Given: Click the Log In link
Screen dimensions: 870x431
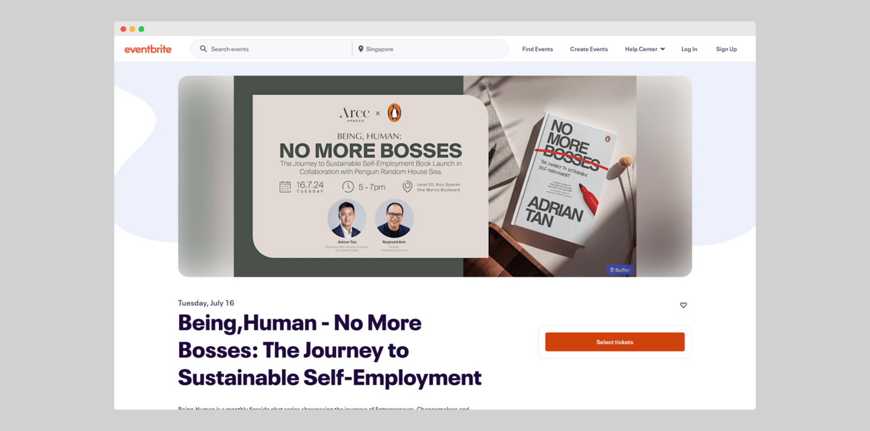Looking at the screenshot, I should [x=689, y=49].
